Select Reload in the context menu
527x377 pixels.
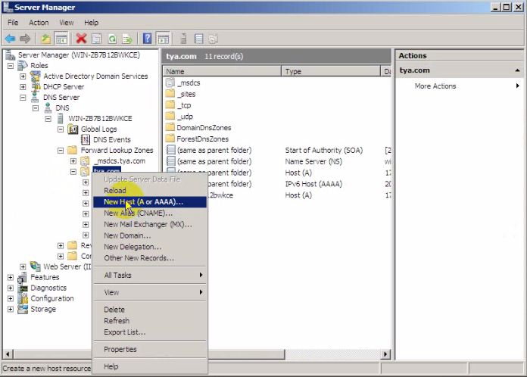click(150, 191)
